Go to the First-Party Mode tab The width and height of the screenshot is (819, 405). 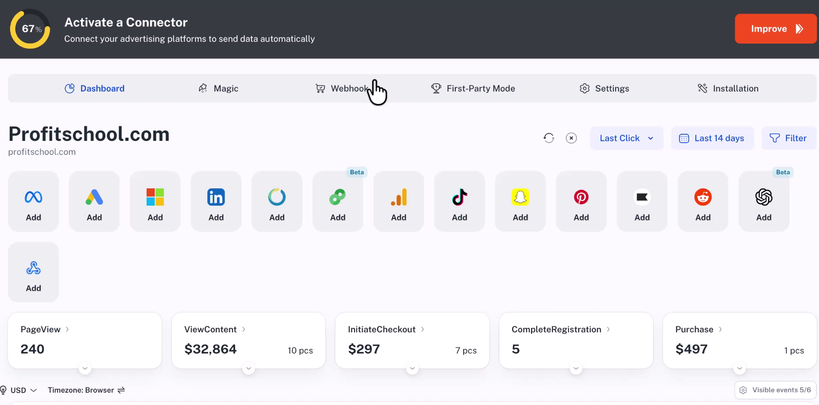coord(473,88)
